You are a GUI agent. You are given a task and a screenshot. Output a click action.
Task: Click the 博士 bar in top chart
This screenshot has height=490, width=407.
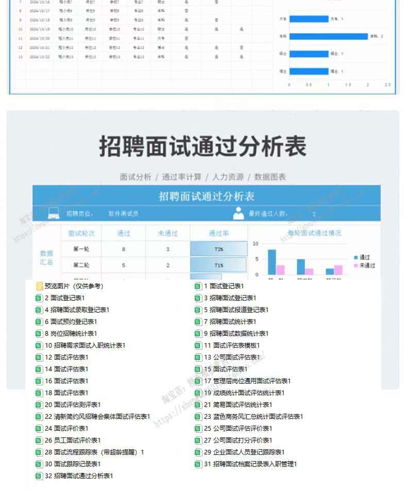pyautogui.click(x=309, y=71)
